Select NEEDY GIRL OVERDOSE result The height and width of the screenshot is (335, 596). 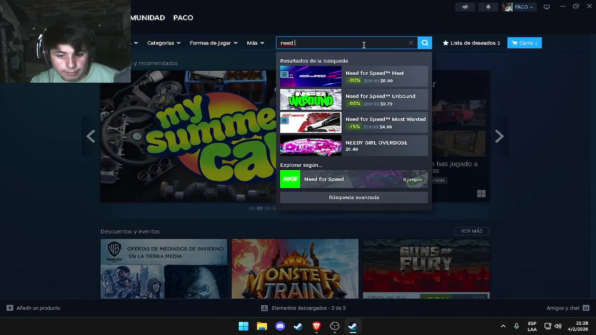354,146
